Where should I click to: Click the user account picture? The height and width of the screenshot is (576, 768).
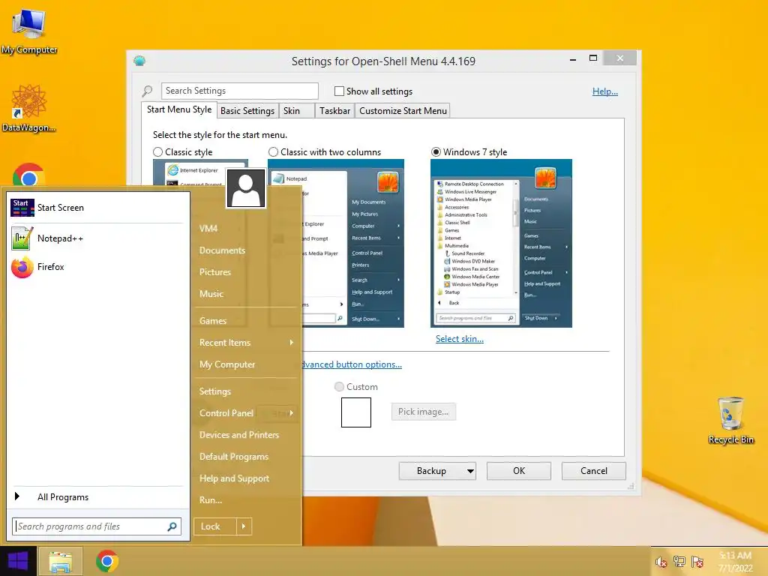(x=246, y=188)
